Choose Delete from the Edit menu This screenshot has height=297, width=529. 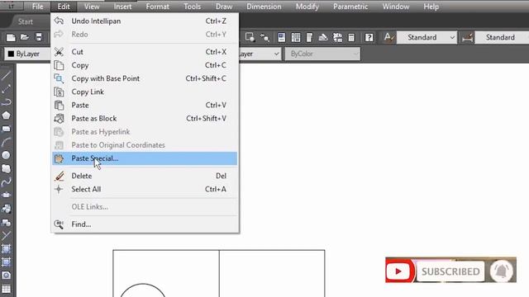pyautogui.click(x=145, y=176)
